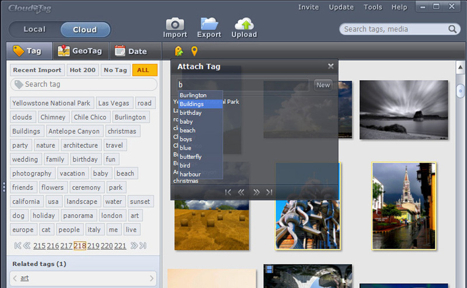Choose harbour from autocomplete list
Screen dimensions: 467x288
(x=200, y=174)
